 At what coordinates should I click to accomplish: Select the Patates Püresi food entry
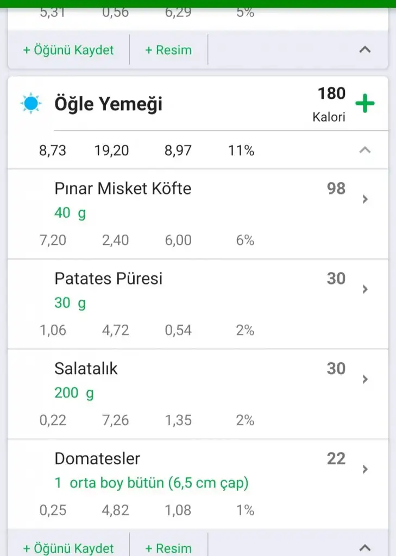tap(109, 279)
